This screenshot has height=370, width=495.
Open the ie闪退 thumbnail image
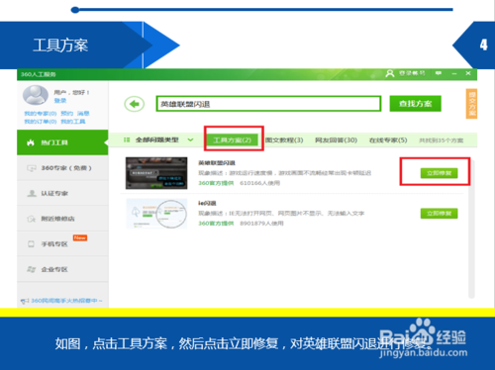[x=156, y=214]
